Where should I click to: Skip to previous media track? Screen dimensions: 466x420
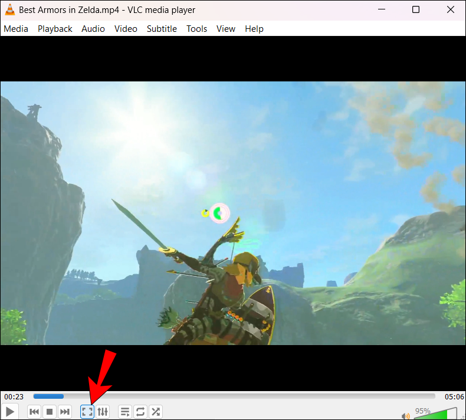34,412
